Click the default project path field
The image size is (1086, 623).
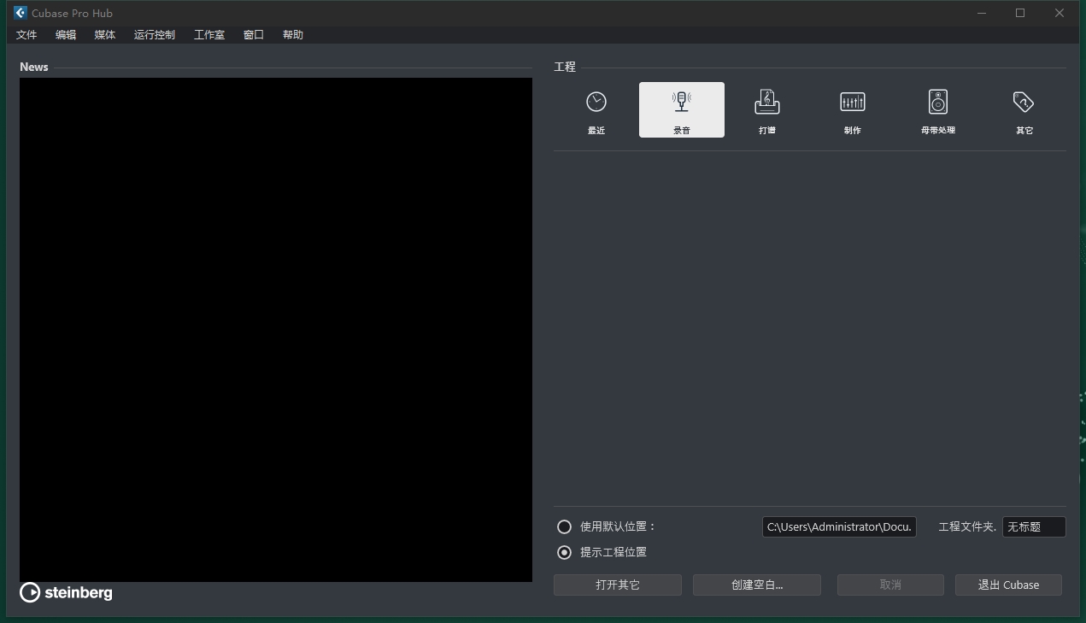click(839, 526)
